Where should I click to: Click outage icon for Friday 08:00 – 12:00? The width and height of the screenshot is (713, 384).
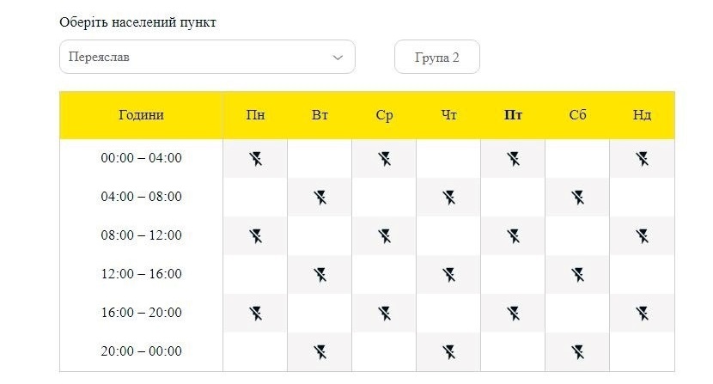(x=514, y=236)
